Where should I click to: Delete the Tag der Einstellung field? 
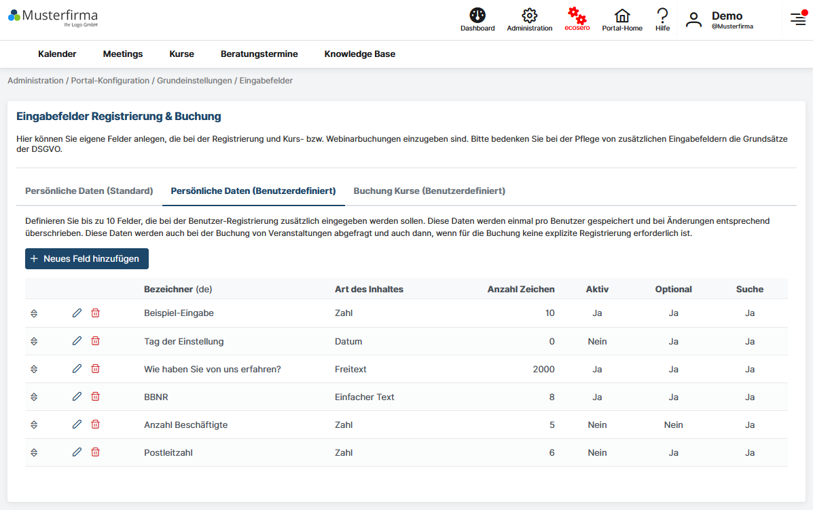(x=95, y=340)
